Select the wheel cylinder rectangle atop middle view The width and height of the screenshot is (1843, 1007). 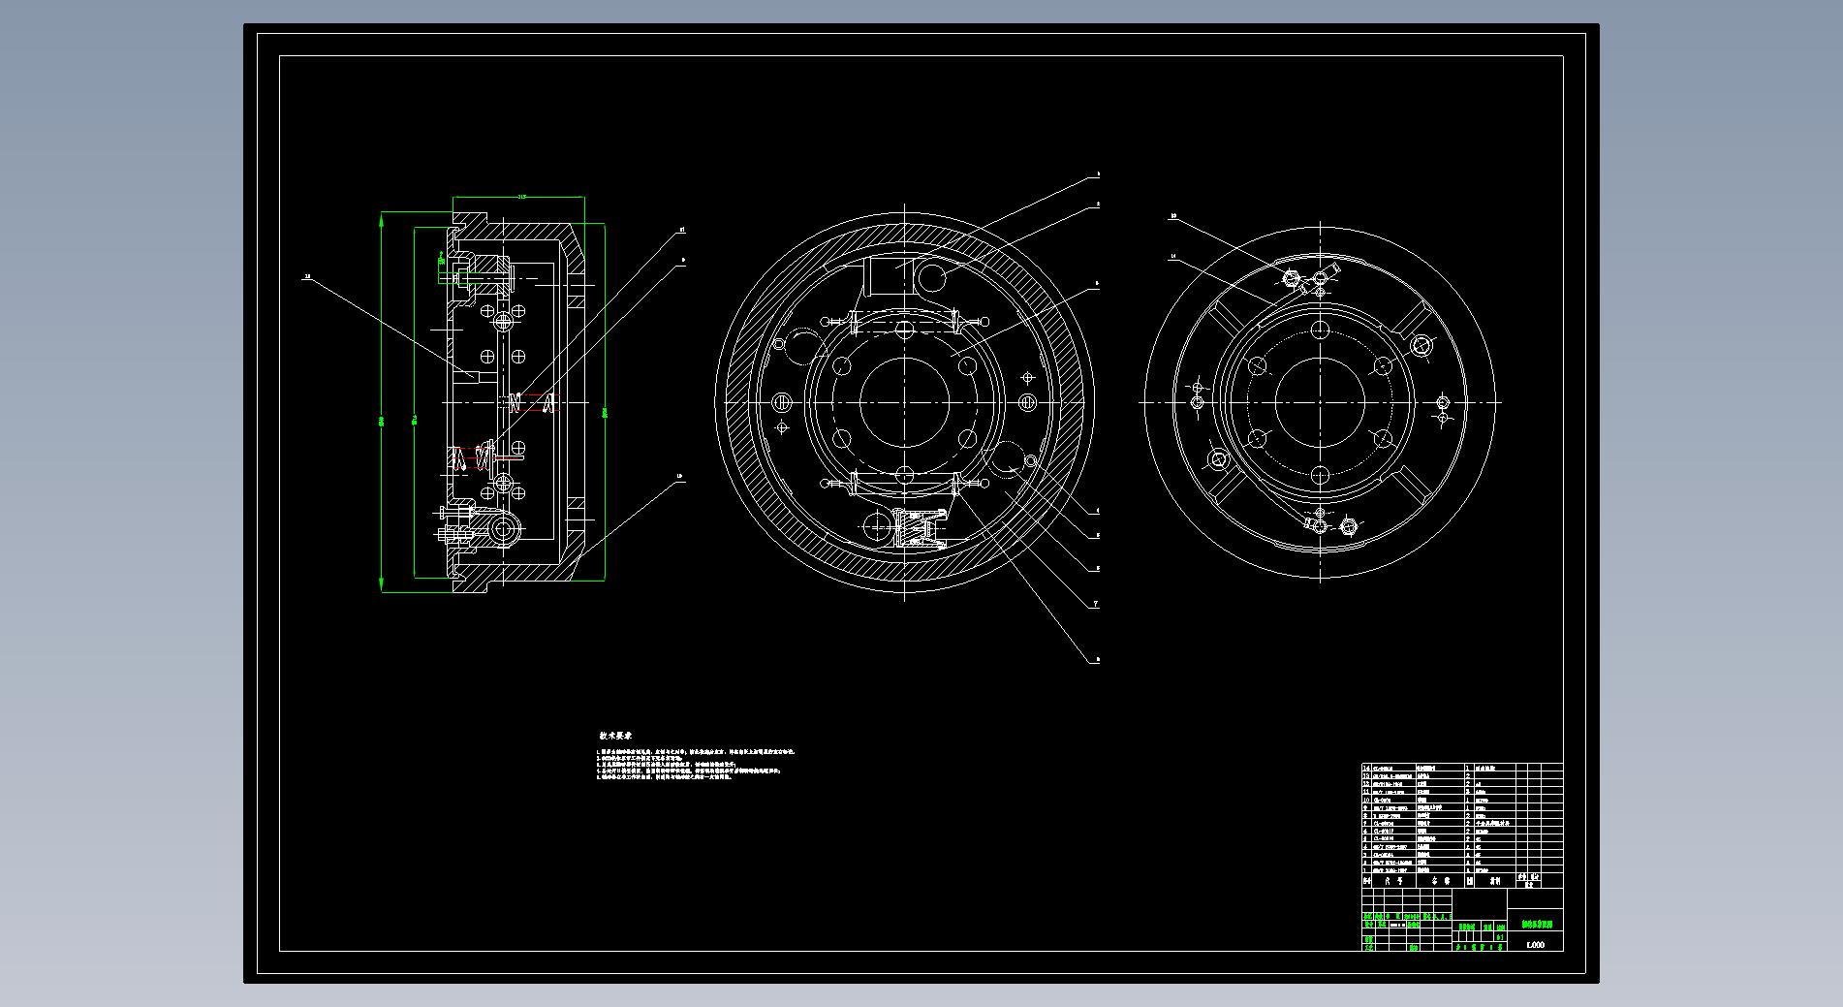coord(883,276)
